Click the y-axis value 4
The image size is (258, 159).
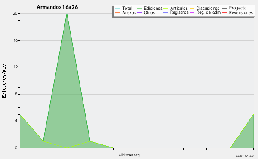tap(16, 121)
